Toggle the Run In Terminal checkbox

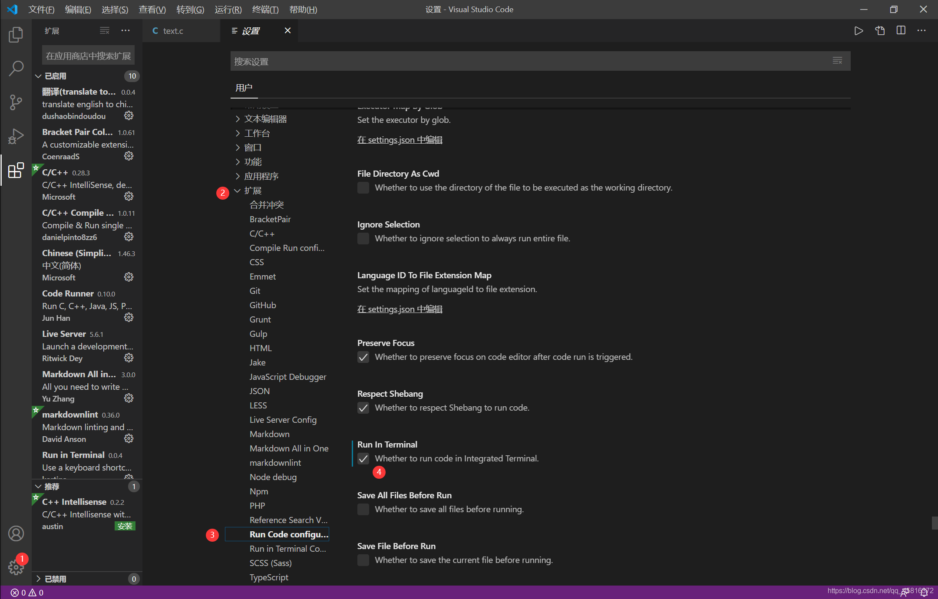coord(363,458)
